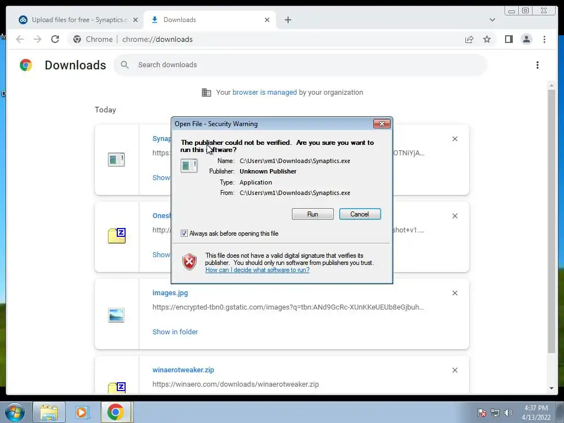Click the Chrome site info chip in address bar
This screenshot has height=423, width=564.
[x=93, y=39]
